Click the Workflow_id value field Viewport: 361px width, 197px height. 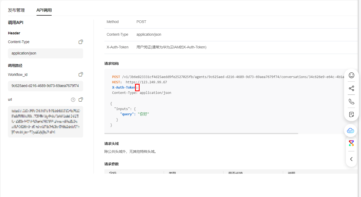click(x=46, y=86)
